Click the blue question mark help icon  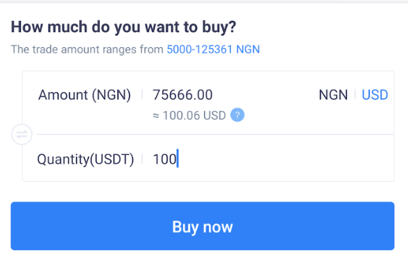[x=237, y=115]
